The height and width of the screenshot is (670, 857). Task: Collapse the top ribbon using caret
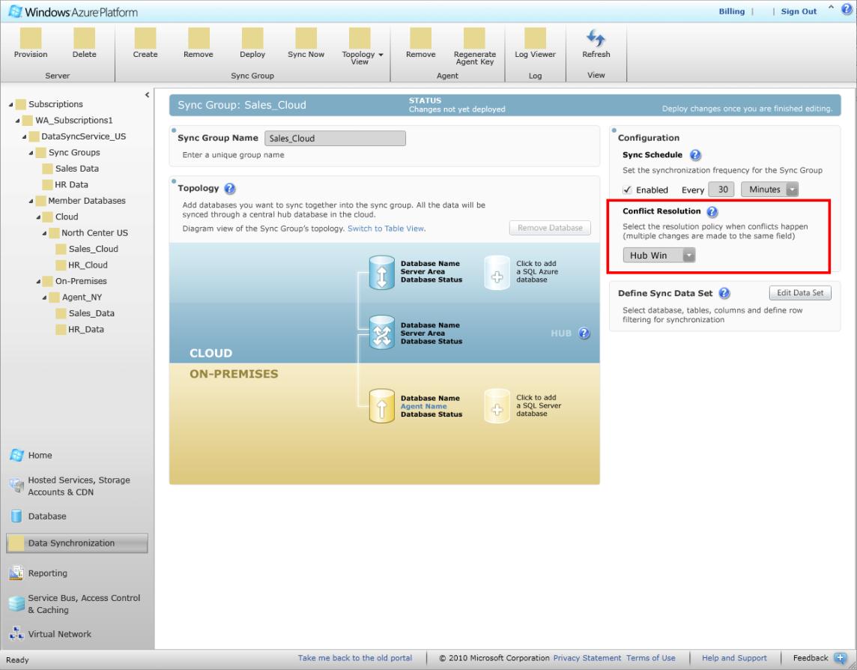tap(831, 7)
